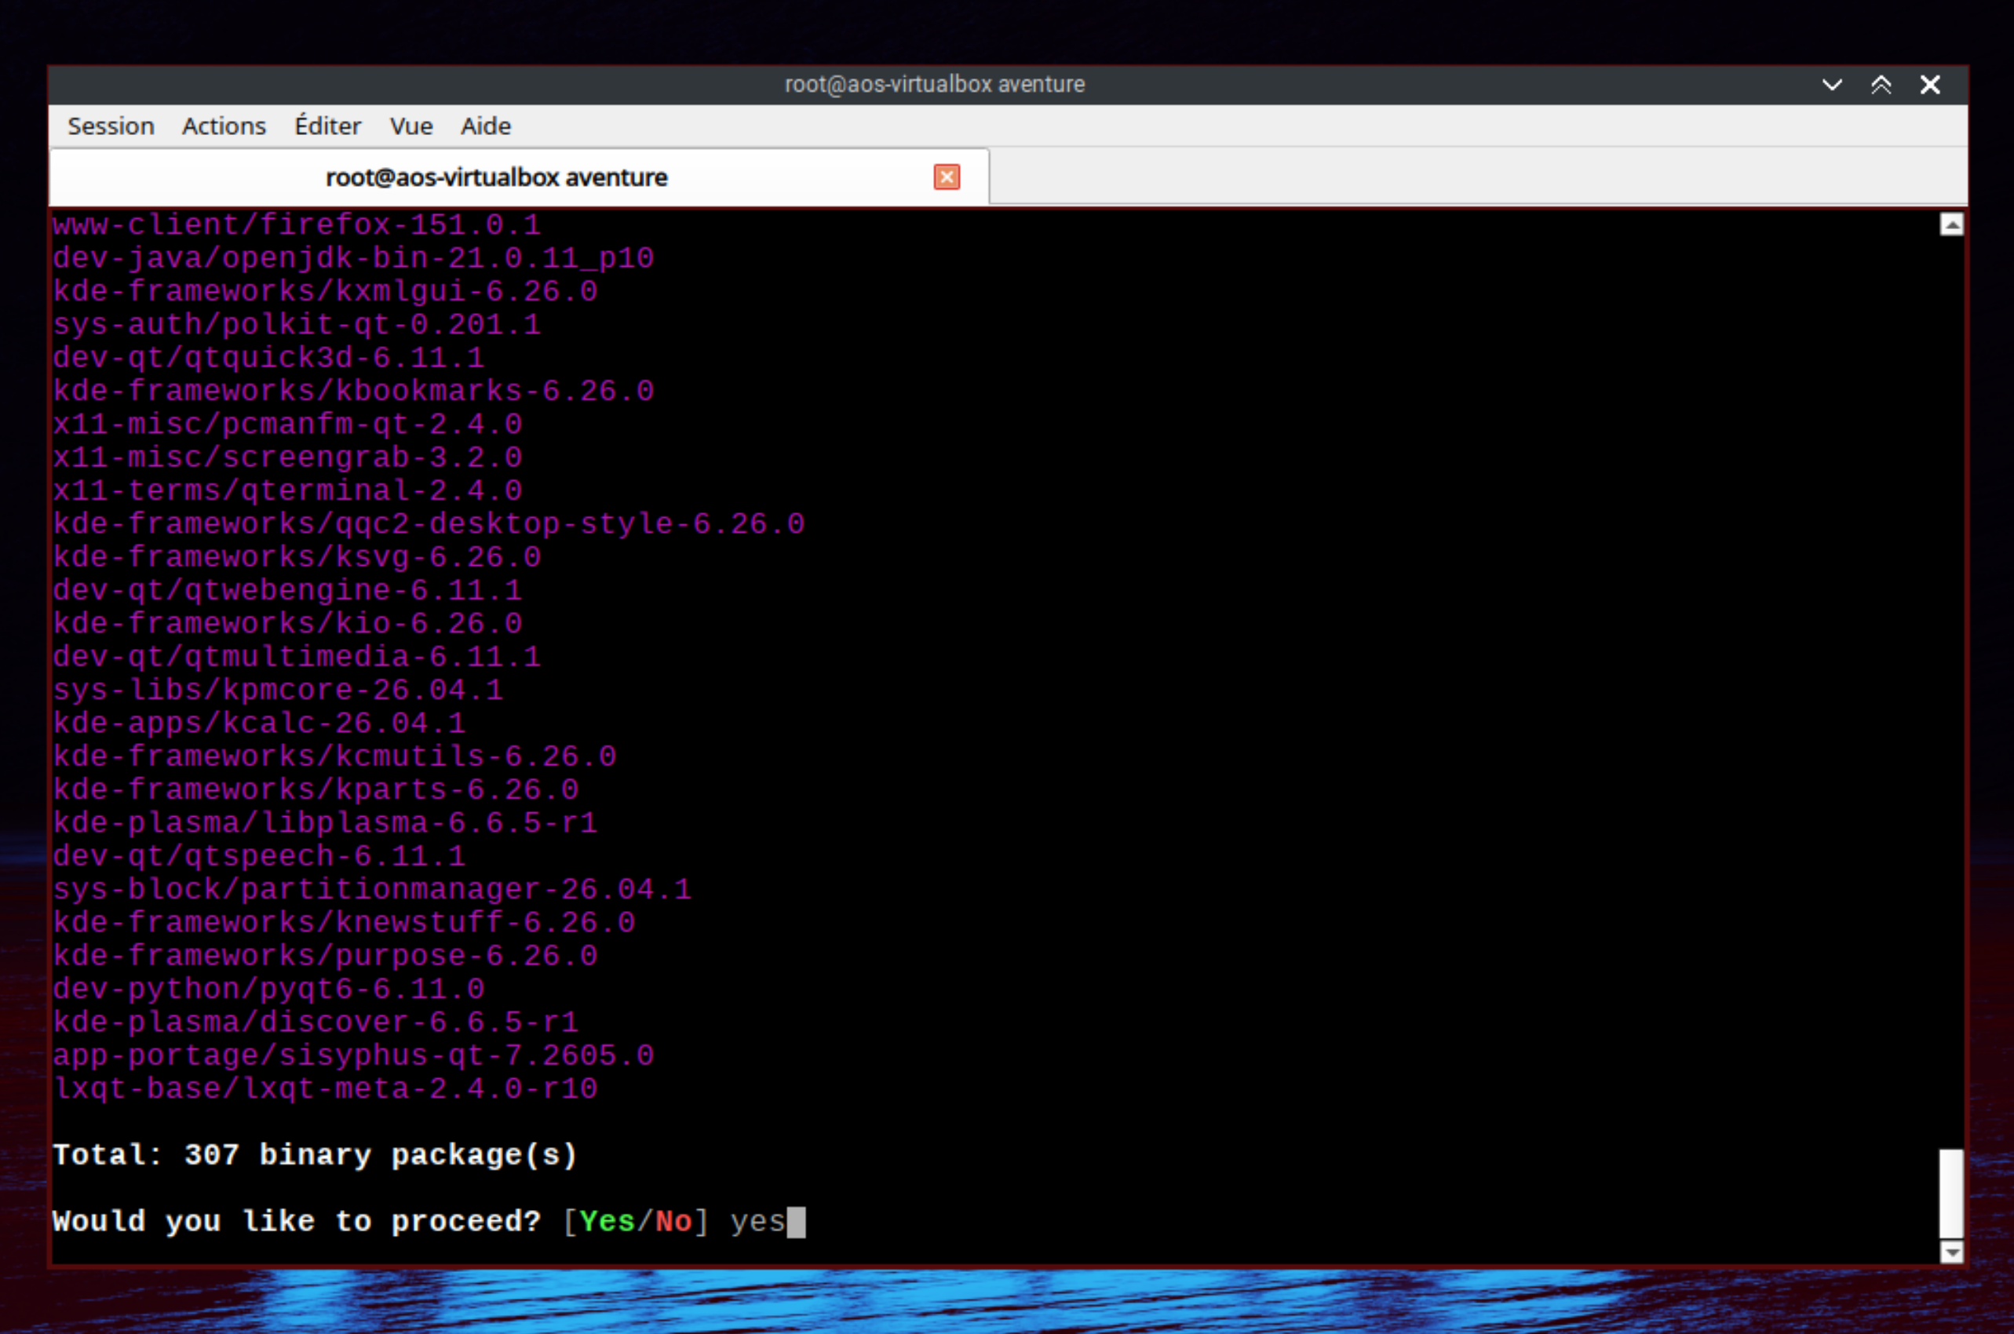Minimize the terminal window via chevron
This screenshot has width=2014, height=1334.
point(1832,84)
